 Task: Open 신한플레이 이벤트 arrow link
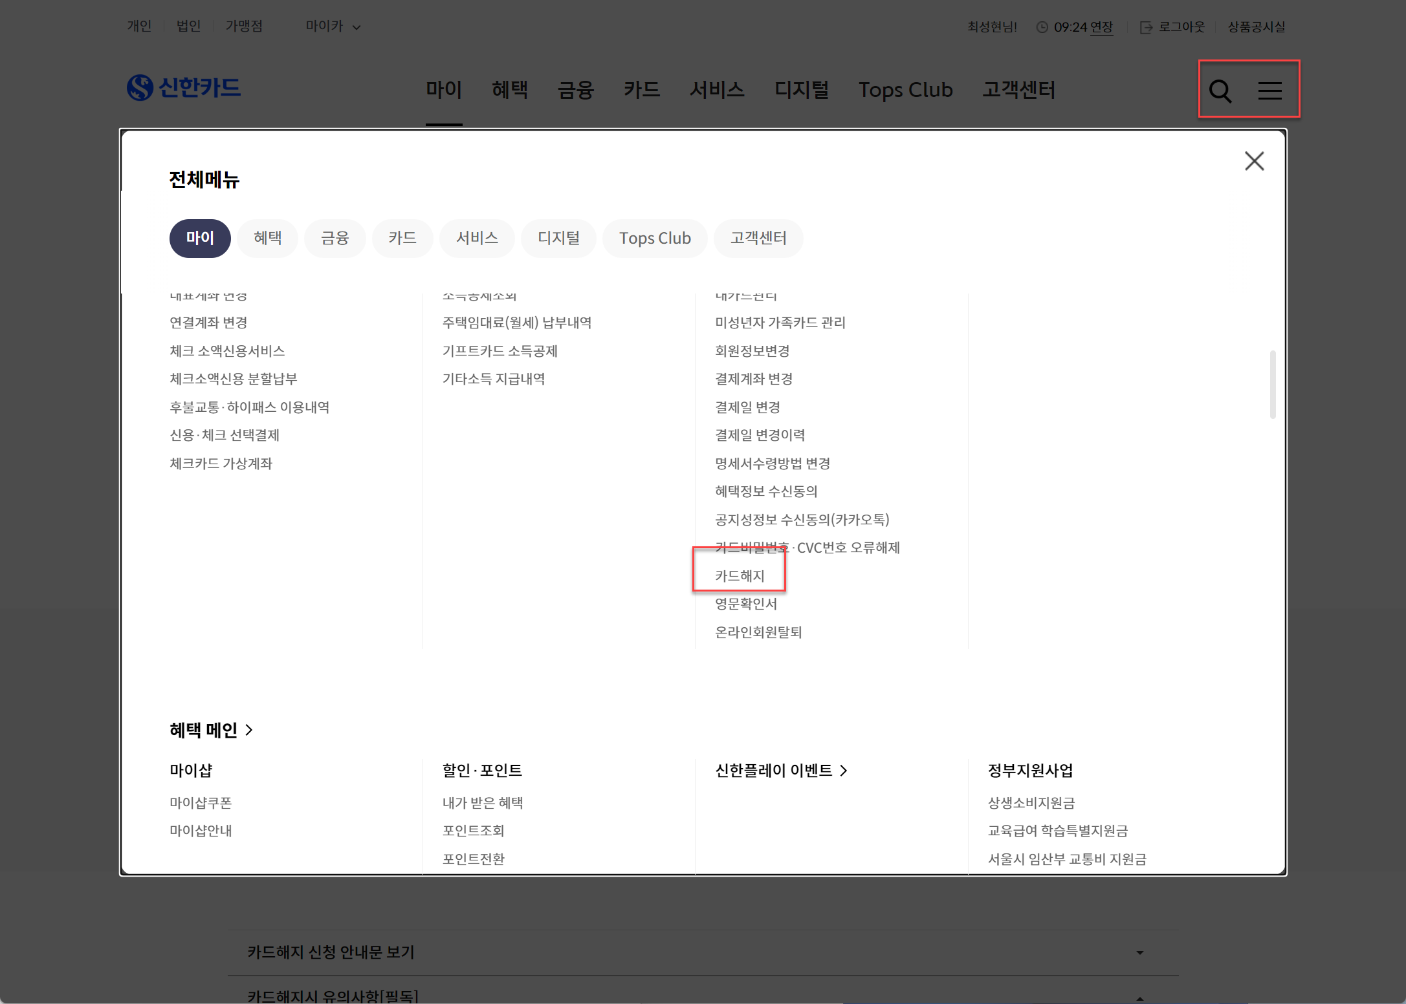point(780,771)
